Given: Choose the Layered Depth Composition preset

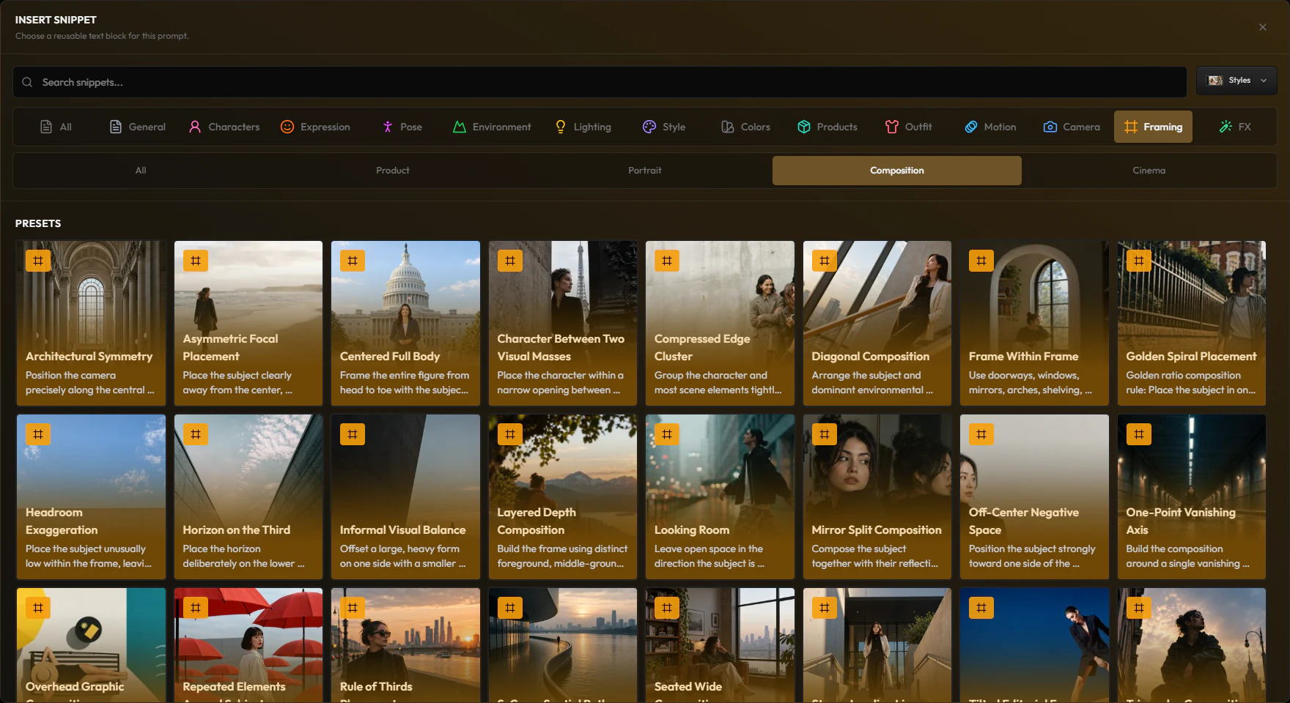Looking at the screenshot, I should (563, 496).
